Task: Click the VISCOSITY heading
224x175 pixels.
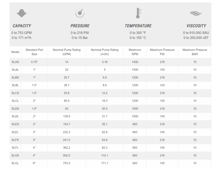Action: tap(196, 26)
